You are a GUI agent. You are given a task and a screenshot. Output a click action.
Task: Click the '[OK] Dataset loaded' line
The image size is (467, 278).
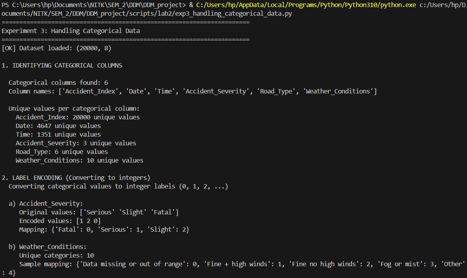point(57,48)
